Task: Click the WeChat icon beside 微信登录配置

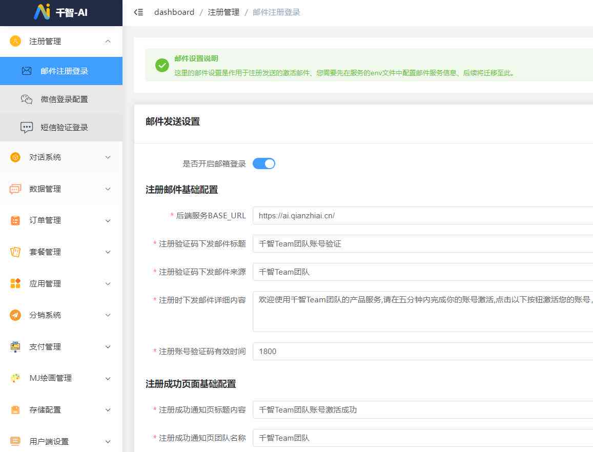Action: click(x=27, y=99)
